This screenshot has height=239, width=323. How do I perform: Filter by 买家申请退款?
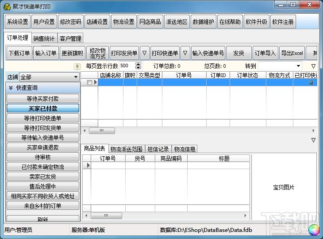tap(43, 147)
